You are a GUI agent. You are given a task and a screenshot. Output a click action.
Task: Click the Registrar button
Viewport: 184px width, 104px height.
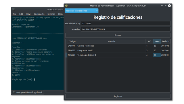(x=118, y=96)
